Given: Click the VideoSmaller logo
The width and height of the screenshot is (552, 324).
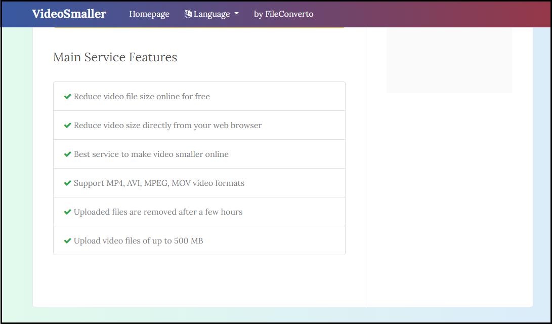Looking at the screenshot, I should [69, 14].
